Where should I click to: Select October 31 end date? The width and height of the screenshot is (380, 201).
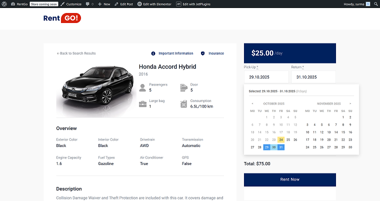pyautogui.click(x=281, y=147)
